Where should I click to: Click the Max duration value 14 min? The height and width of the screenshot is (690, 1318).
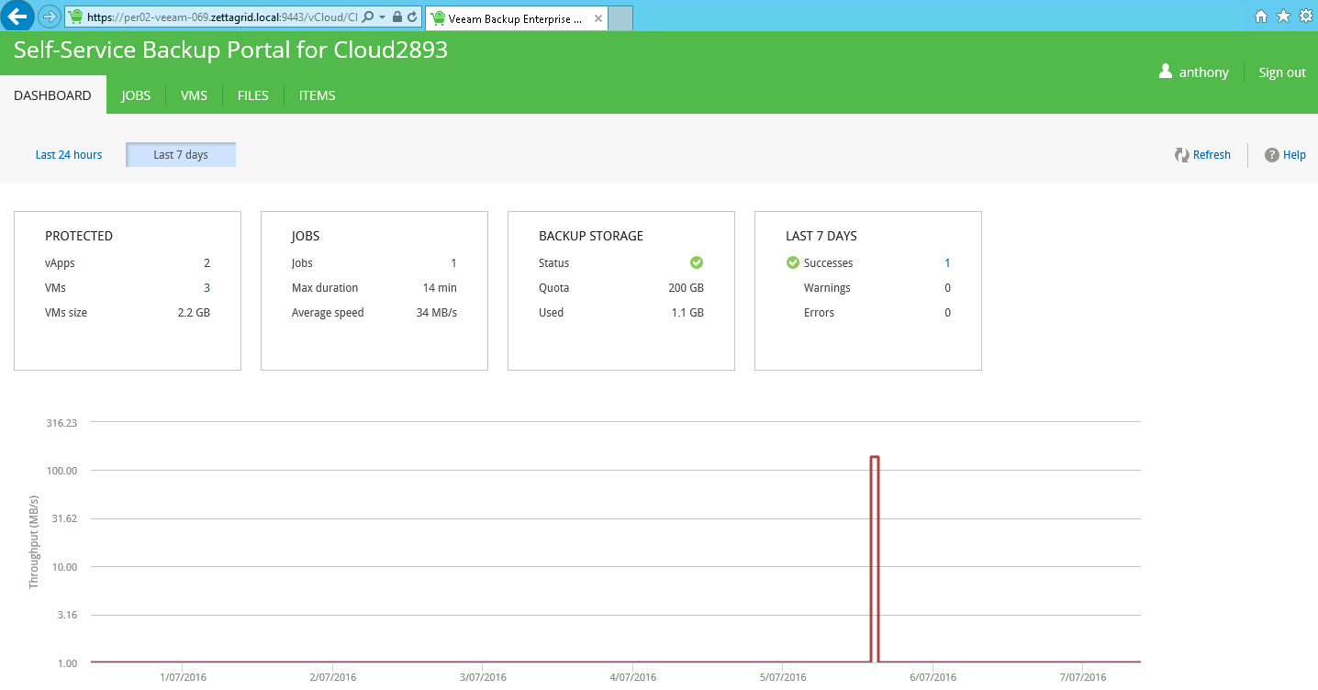(440, 287)
